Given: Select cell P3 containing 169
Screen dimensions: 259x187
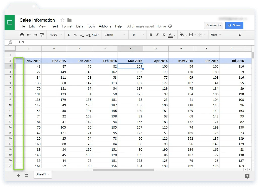Looking at the screenshot, I should [x=130, y=66].
